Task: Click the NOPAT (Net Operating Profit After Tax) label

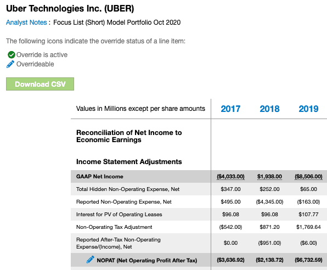Action: click(147, 261)
